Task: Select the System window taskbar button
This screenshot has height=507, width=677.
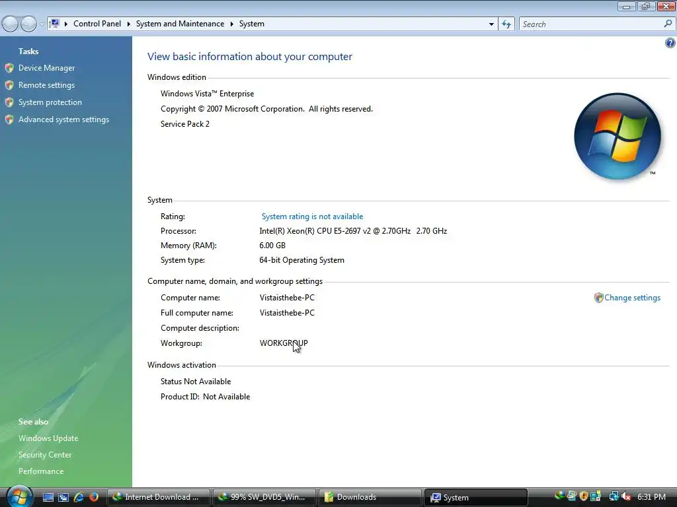Action: (x=476, y=498)
